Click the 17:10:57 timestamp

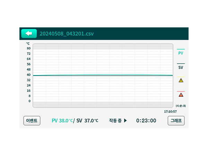tap(170, 112)
